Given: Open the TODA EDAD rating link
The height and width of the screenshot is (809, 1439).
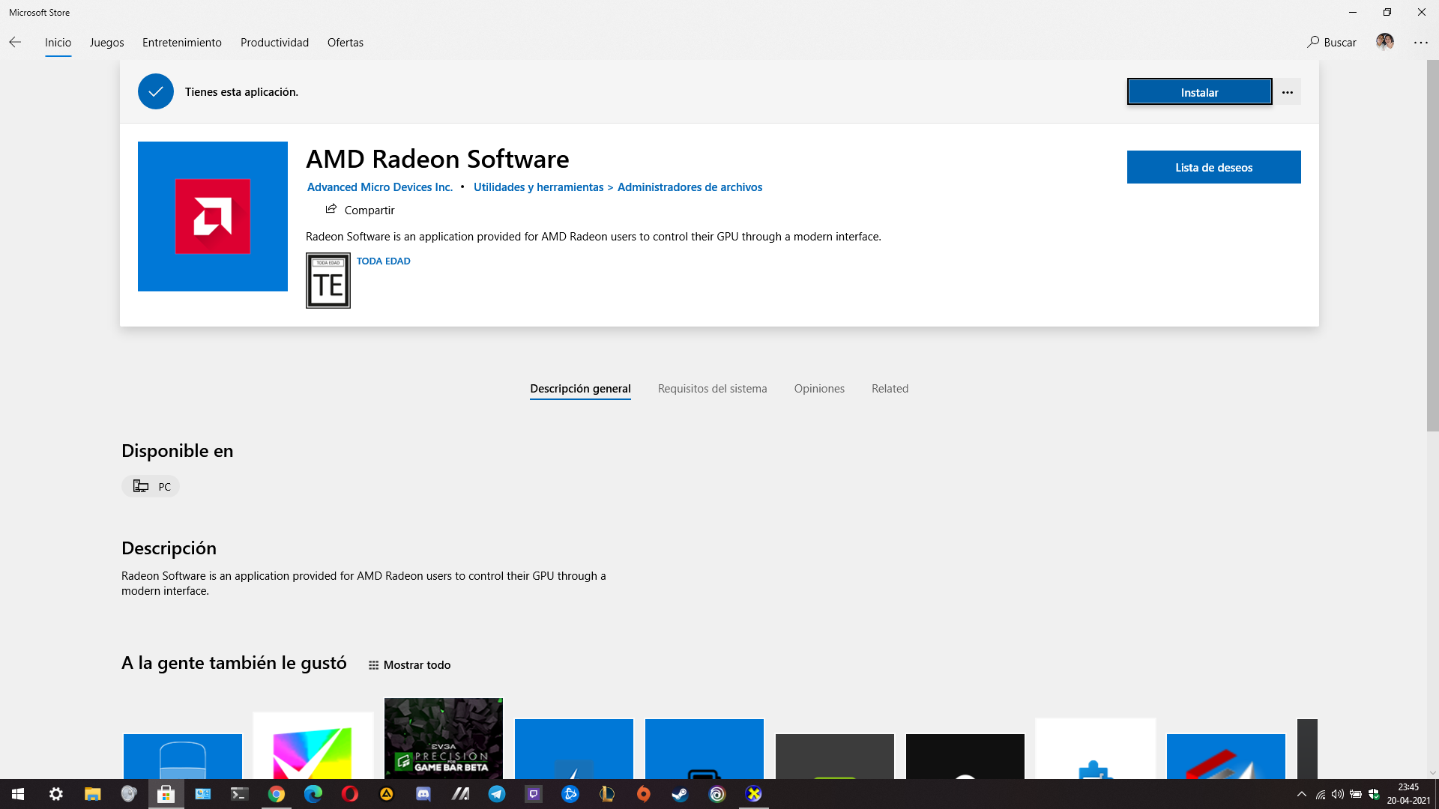Looking at the screenshot, I should coord(383,261).
